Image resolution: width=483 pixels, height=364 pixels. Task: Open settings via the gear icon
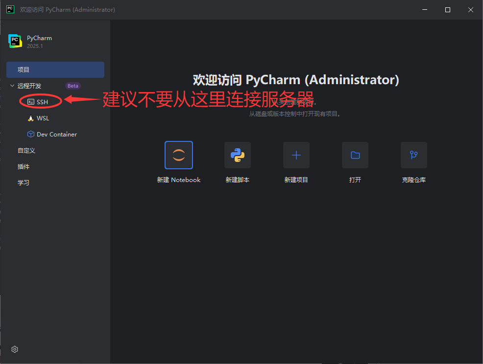pyautogui.click(x=15, y=349)
